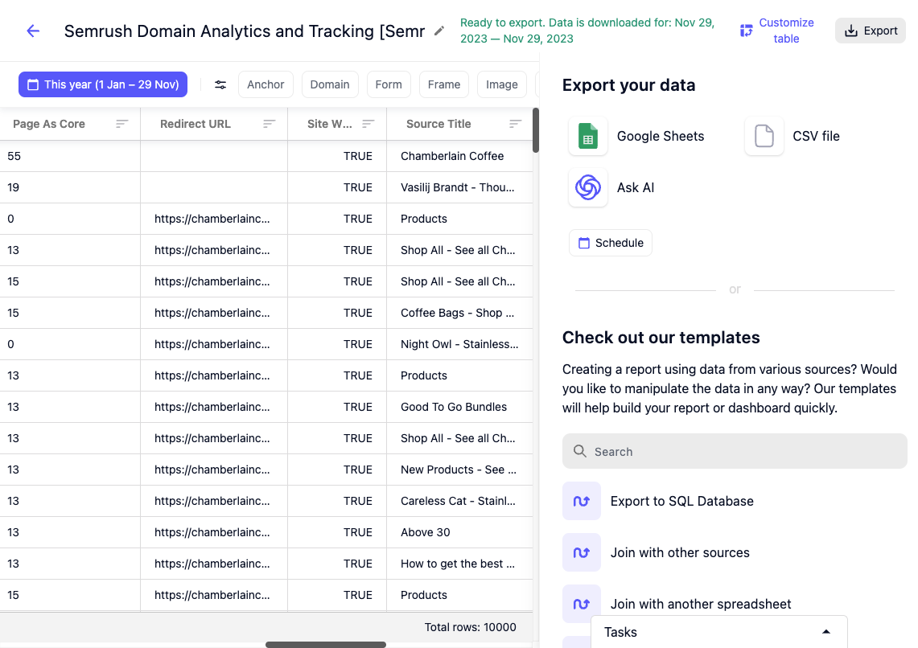Click the horizontal scrollbar below the table
Viewport: 918px width, 648px height.
point(326,644)
